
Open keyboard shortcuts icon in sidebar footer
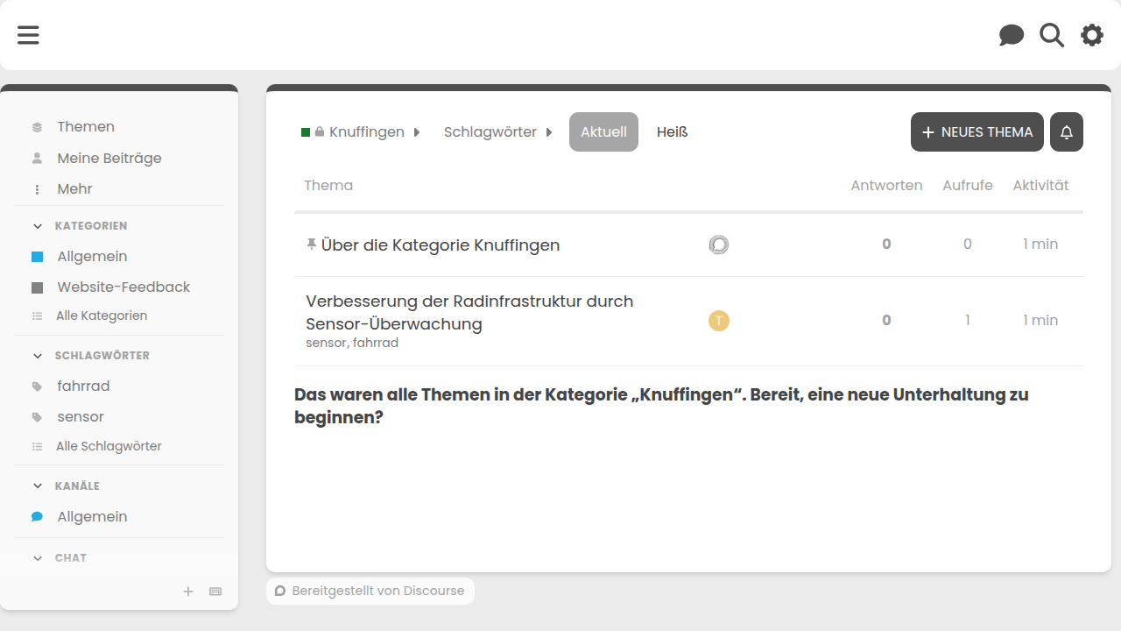point(215,592)
